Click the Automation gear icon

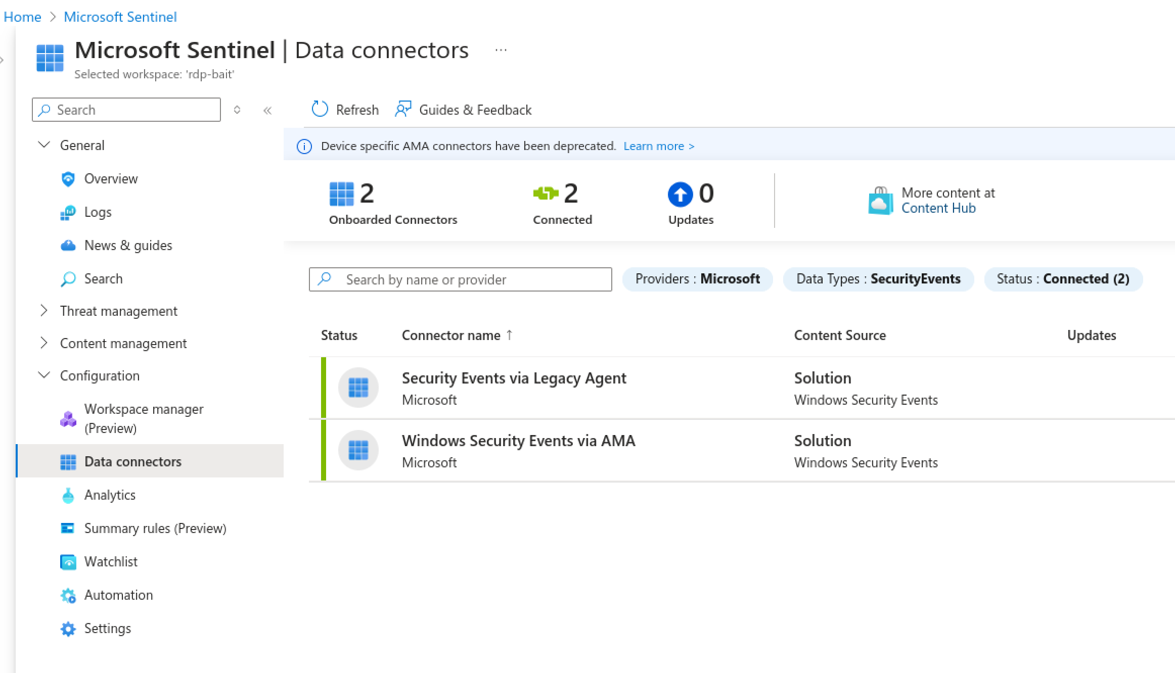point(68,595)
